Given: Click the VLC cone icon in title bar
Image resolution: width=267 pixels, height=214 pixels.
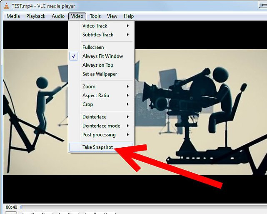Looking at the screenshot, I should point(6,6).
